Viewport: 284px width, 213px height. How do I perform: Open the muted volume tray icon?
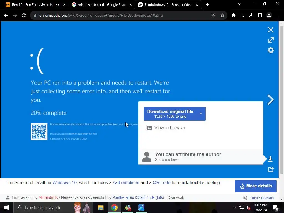pyautogui.click(x=248, y=207)
